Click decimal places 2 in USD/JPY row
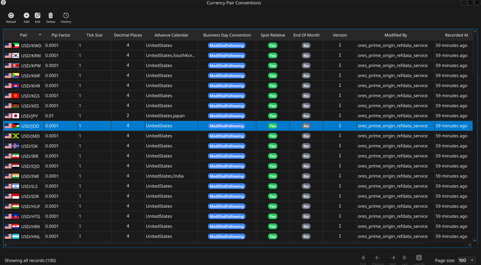Image resolution: width=481 pixels, height=265 pixels. (x=128, y=116)
